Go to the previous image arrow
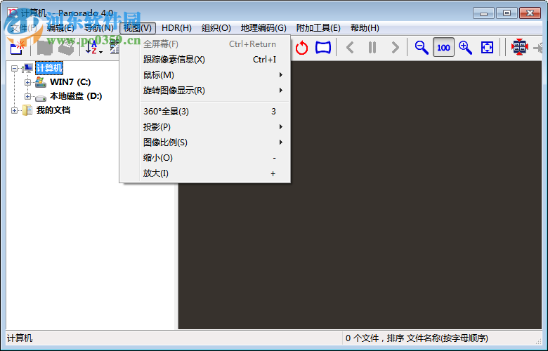 coord(350,48)
